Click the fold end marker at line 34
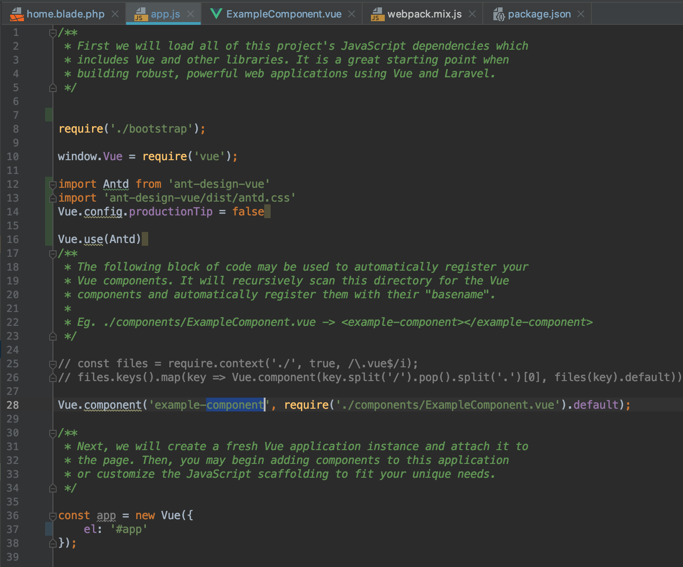This screenshot has width=683, height=567. 52,488
